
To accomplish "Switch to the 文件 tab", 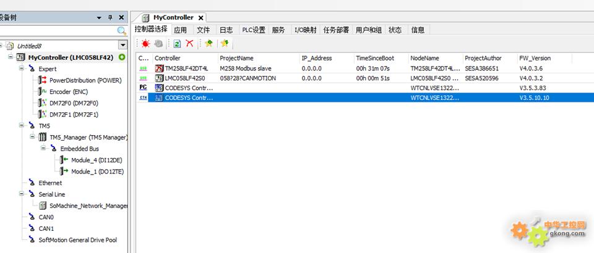I will point(204,30).
